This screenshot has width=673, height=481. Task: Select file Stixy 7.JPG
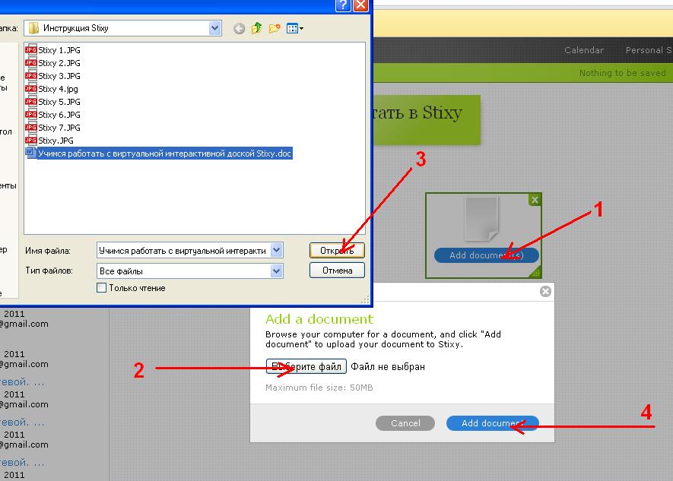tap(52, 128)
